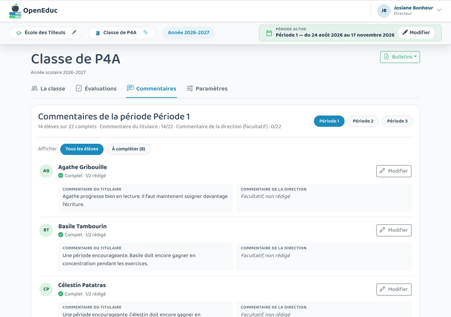Click the pencil icon beside École des Tilleuls
The width and height of the screenshot is (451, 317).
click(74, 32)
